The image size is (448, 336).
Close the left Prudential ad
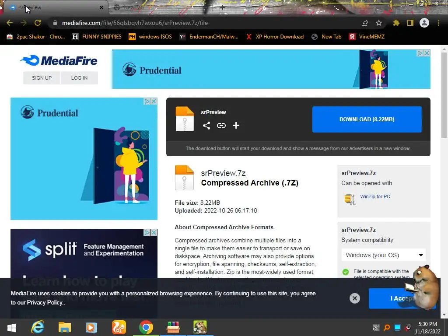click(x=154, y=101)
